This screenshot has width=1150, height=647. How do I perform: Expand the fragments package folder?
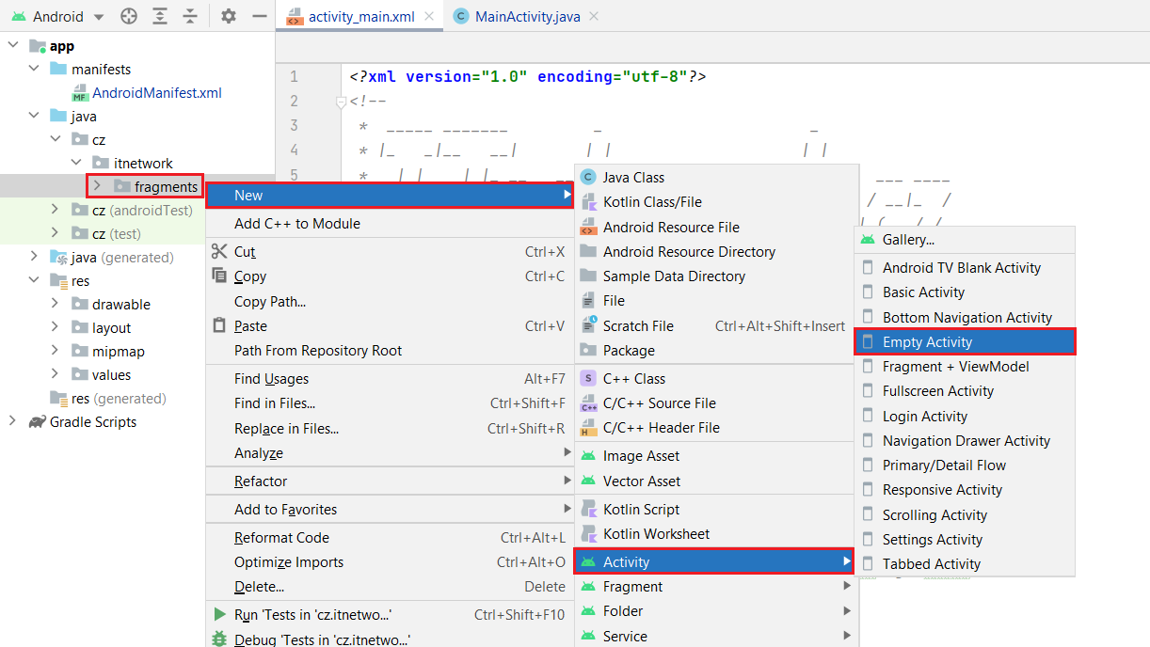[97, 186]
